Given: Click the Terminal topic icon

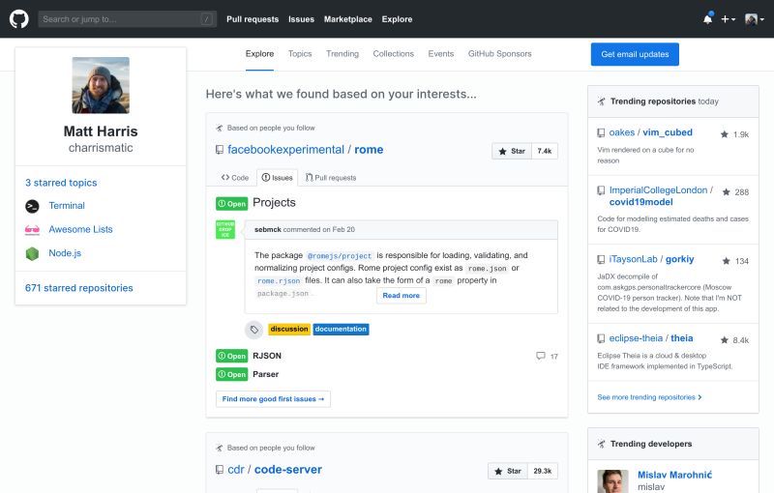Looking at the screenshot, I should click(32, 206).
